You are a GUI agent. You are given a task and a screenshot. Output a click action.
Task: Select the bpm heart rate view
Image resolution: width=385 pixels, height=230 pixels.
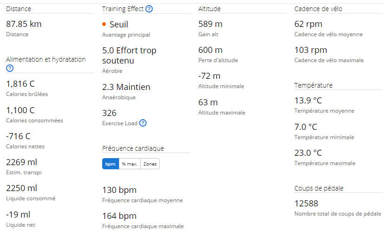(x=111, y=164)
